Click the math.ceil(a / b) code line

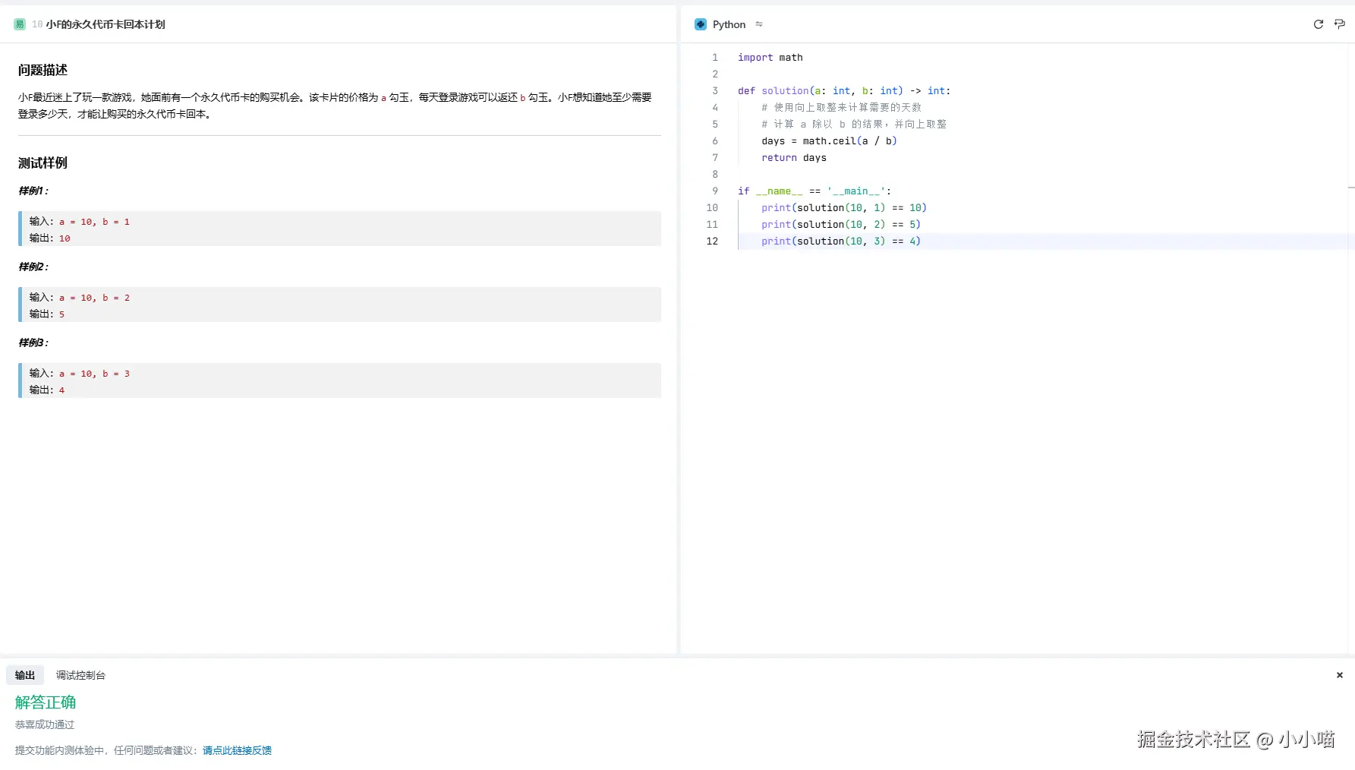coord(829,141)
